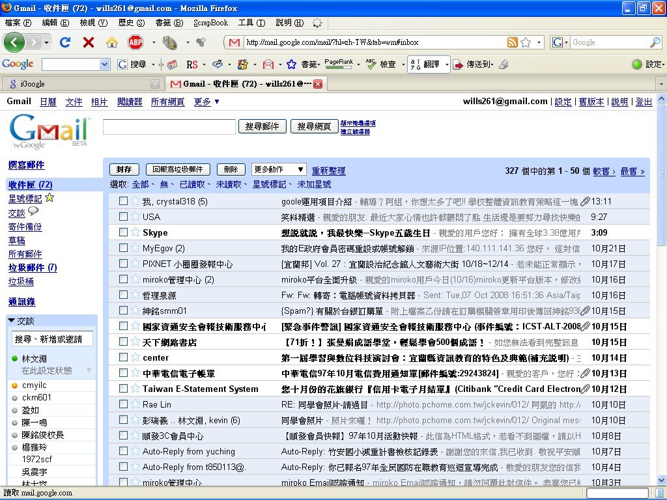Open Google toolbar 設定 settings green icon
The width and height of the screenshot is (667, 500).
[x=637, y=64]
